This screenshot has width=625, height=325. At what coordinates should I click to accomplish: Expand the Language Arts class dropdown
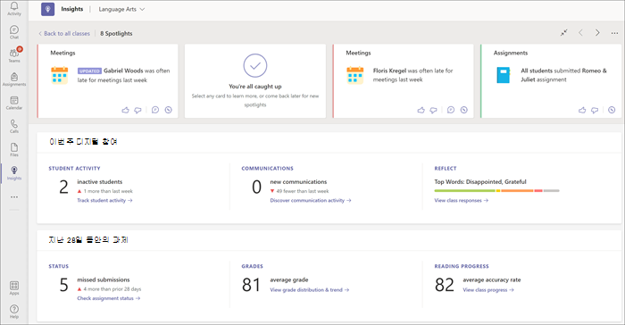[121, 9]
